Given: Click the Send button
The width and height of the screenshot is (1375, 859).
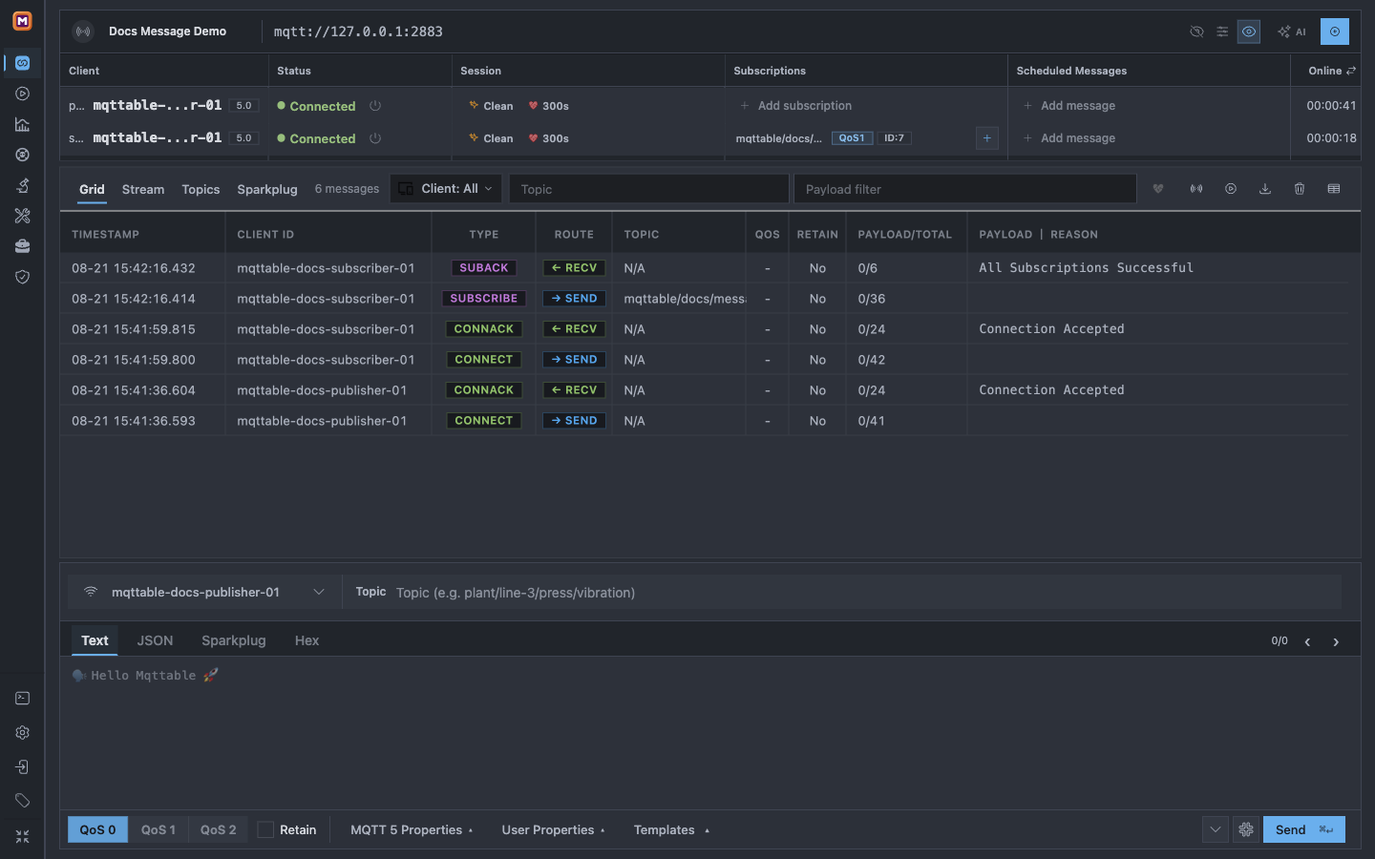Looking at the screenshot, I should pos(1303,829).
